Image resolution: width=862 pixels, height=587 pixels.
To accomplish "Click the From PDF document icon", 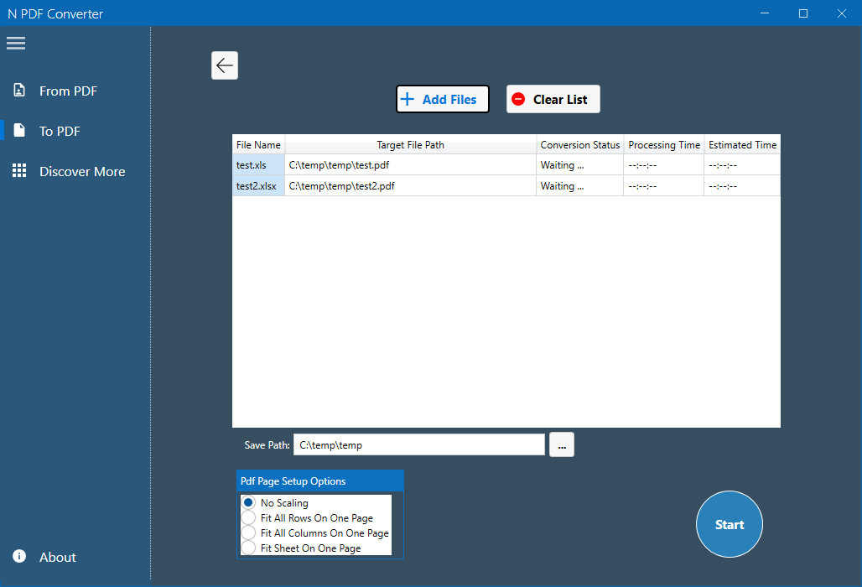I will pos(19,91).
